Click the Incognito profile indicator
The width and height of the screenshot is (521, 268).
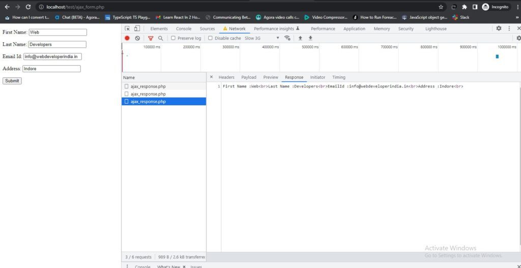[x=496, y=7]
